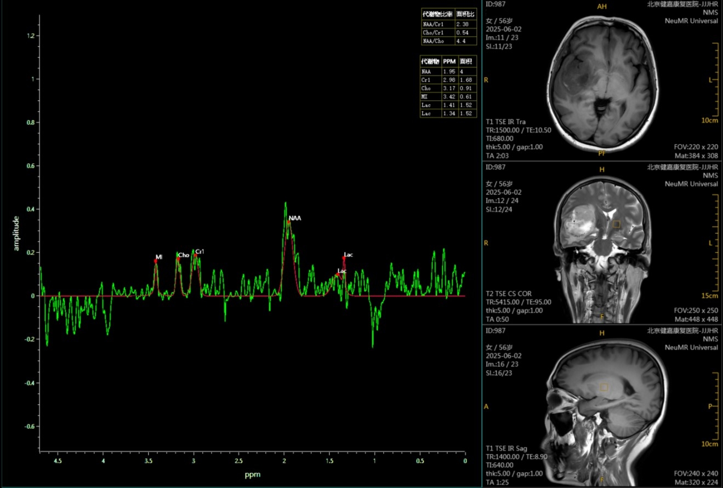This screenshot has width=723, height=488.
Task: Select the Cho peak marker
Action: (x=178, y=259)
